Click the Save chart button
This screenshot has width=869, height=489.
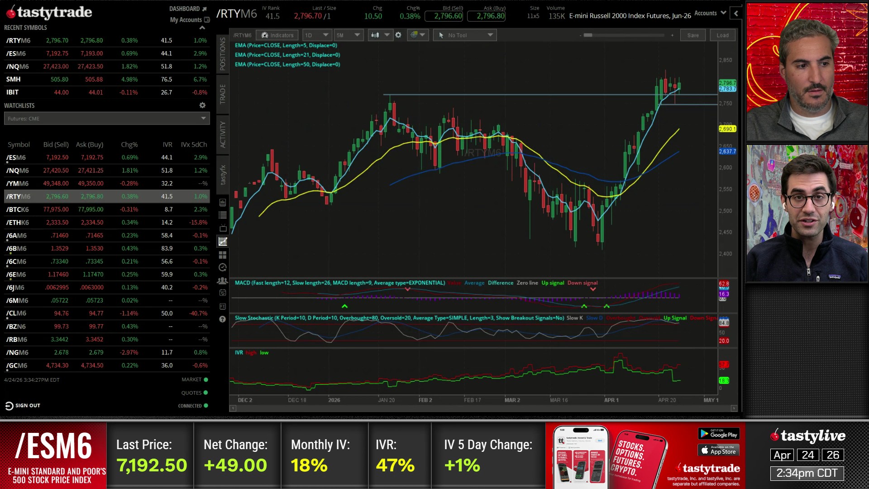(x=692, y=35)
